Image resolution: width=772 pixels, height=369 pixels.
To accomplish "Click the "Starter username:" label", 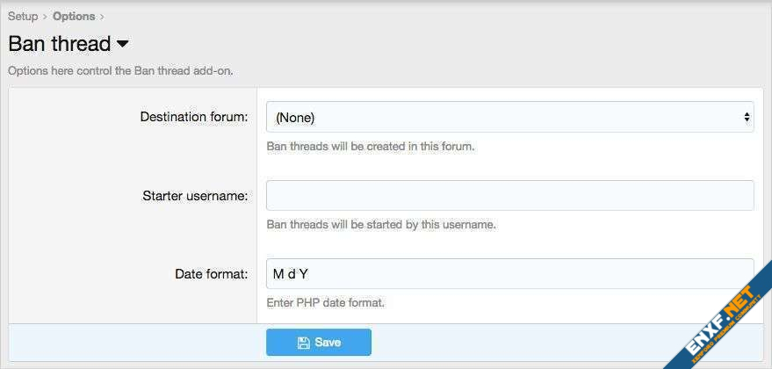I will coord(195,195).
